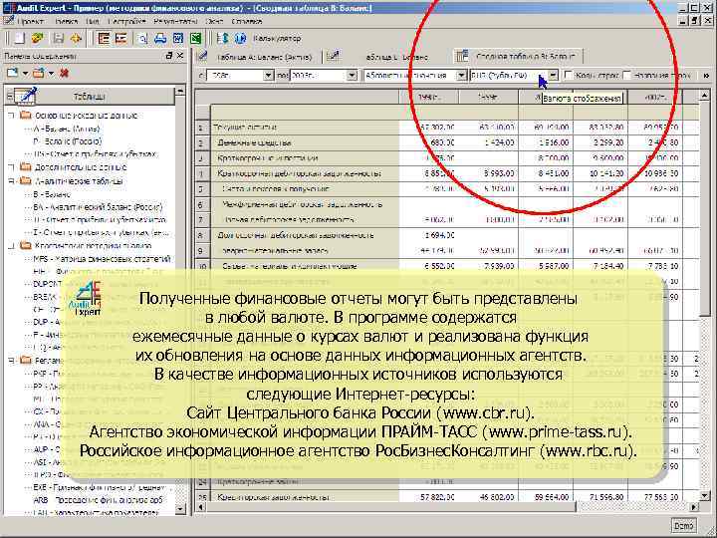This screenshot has width=717, height=538.
Task: Open the Результаты menu
Action: pos(175,21)
